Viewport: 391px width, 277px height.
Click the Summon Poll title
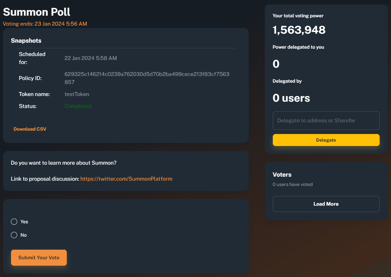coord(37,12)
